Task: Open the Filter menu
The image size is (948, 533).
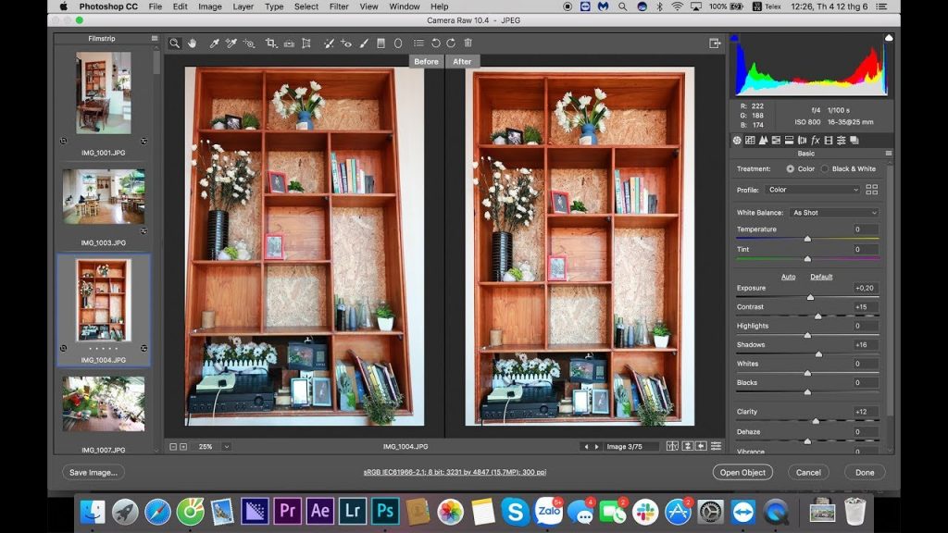Action: point(339,6)
